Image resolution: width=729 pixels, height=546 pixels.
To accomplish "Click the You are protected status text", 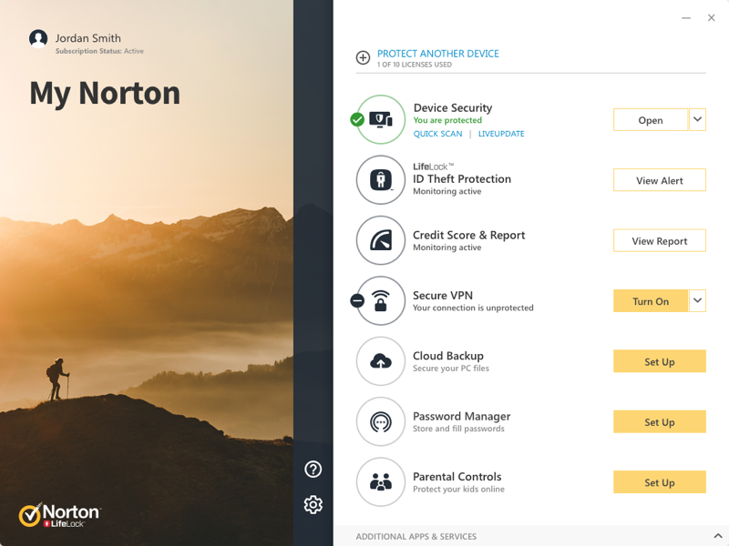I will 447,120.
